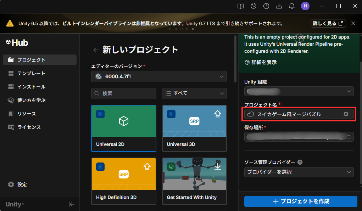Select the first banner pagination dot
The height and width of the screenshot is (211, 362).
coord(170,29)
